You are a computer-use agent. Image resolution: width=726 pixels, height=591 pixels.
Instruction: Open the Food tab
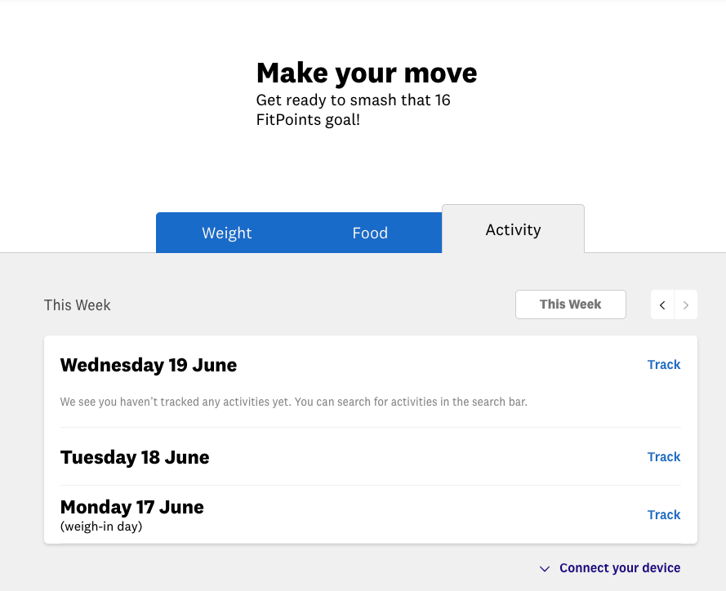click(x=370, y=233)
